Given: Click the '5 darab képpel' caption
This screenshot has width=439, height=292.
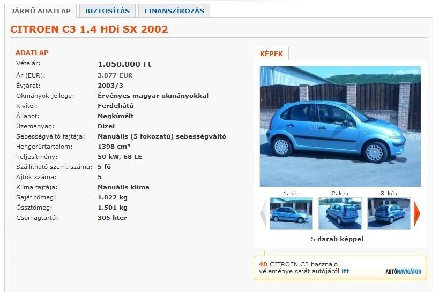Looking at the screenshot, I should [337, 239].
